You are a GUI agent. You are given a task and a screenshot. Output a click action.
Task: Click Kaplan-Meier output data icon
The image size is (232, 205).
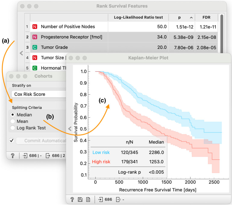[x=118, y=200]
